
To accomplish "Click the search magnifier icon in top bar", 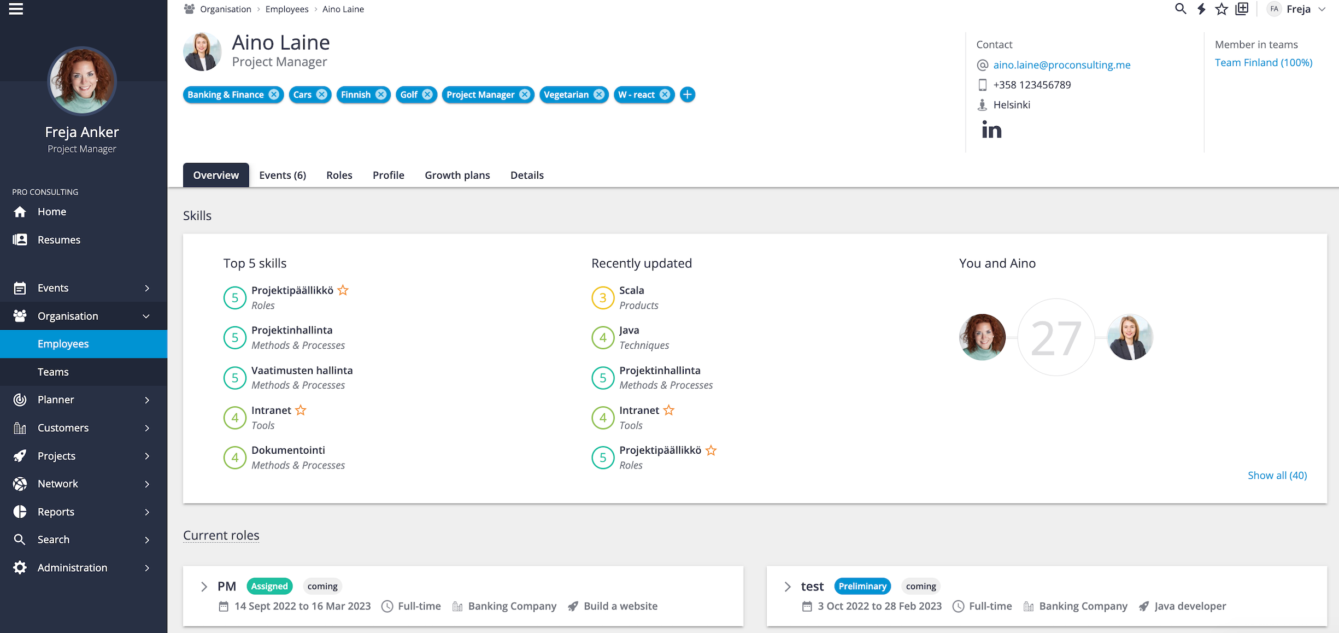I will point(1181,9).
